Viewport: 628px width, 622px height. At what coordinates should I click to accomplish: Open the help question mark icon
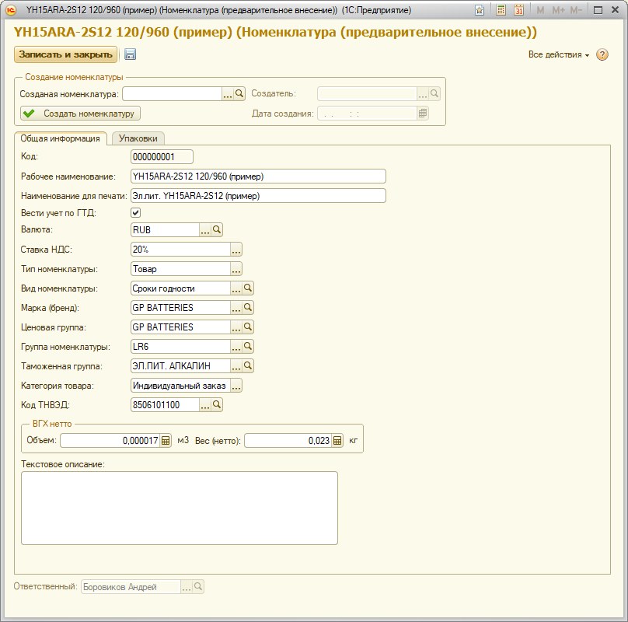602,55
